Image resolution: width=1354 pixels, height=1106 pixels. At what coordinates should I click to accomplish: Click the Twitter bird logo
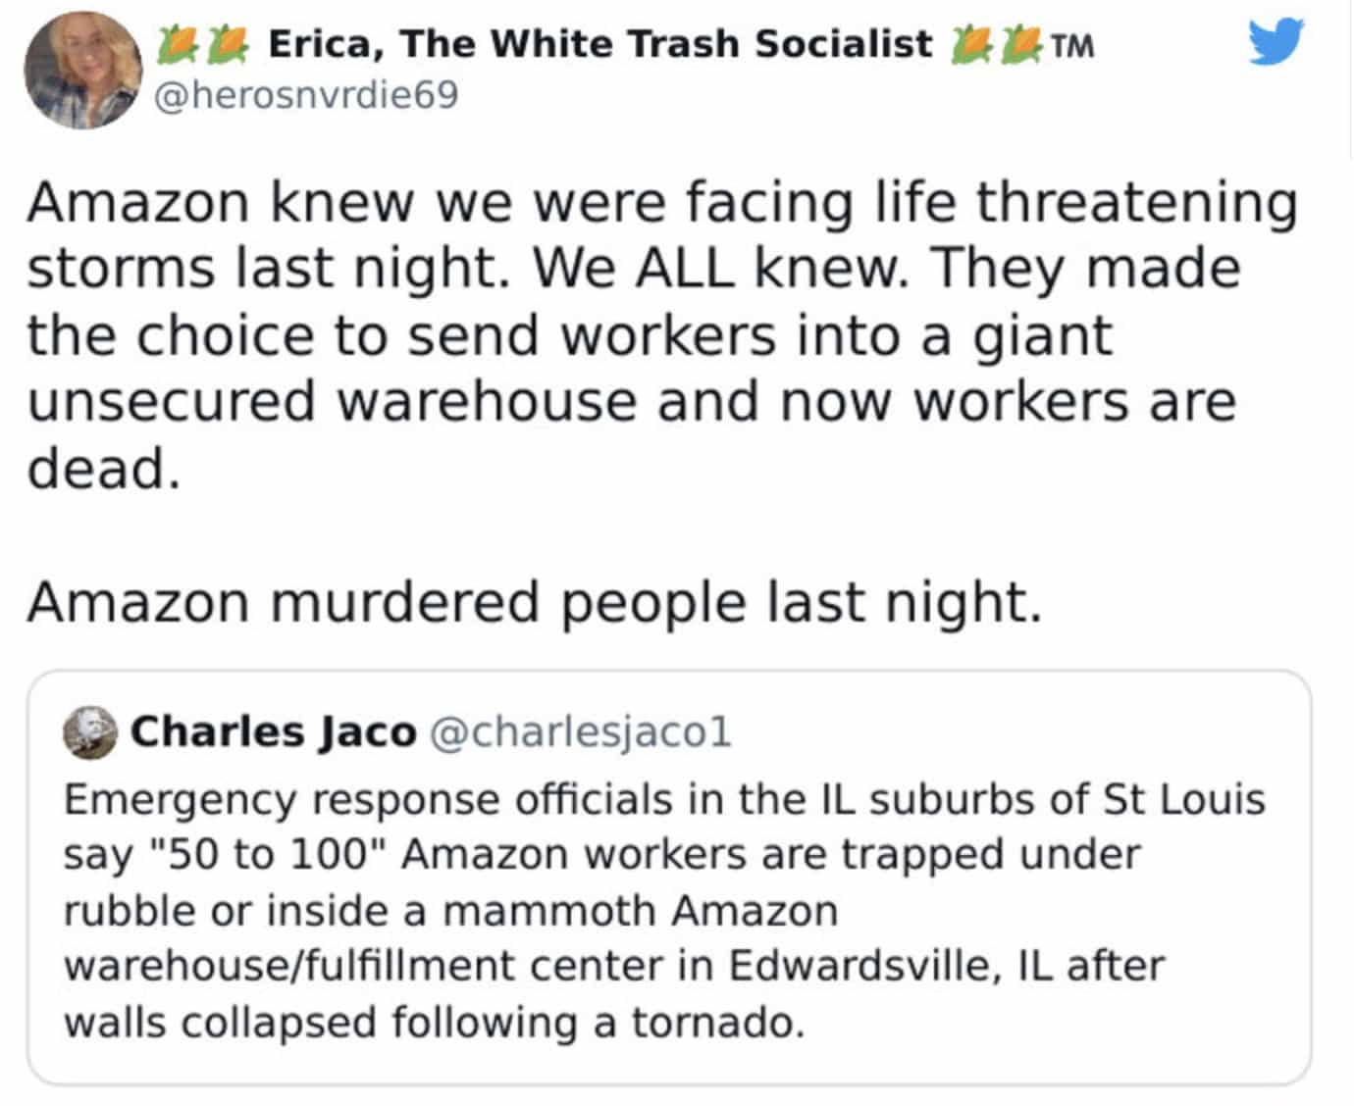pos(1276,42)
